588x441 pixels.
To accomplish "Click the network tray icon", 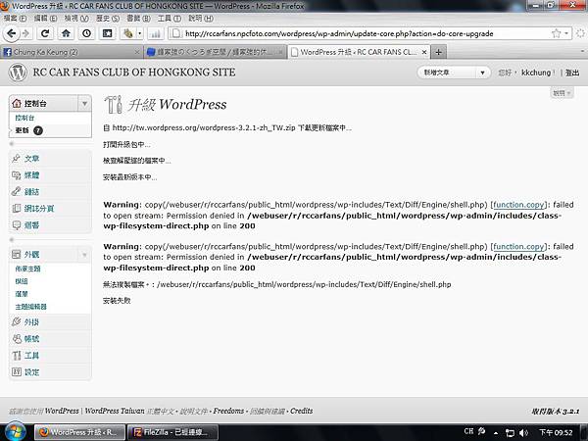I will [x=510, y=433].
